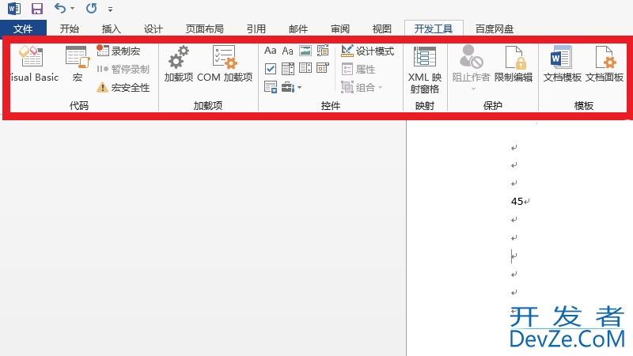
Task: Switch to the 邮件 Mailings tab
Action: pyautogui.click(x=298, y=28)
